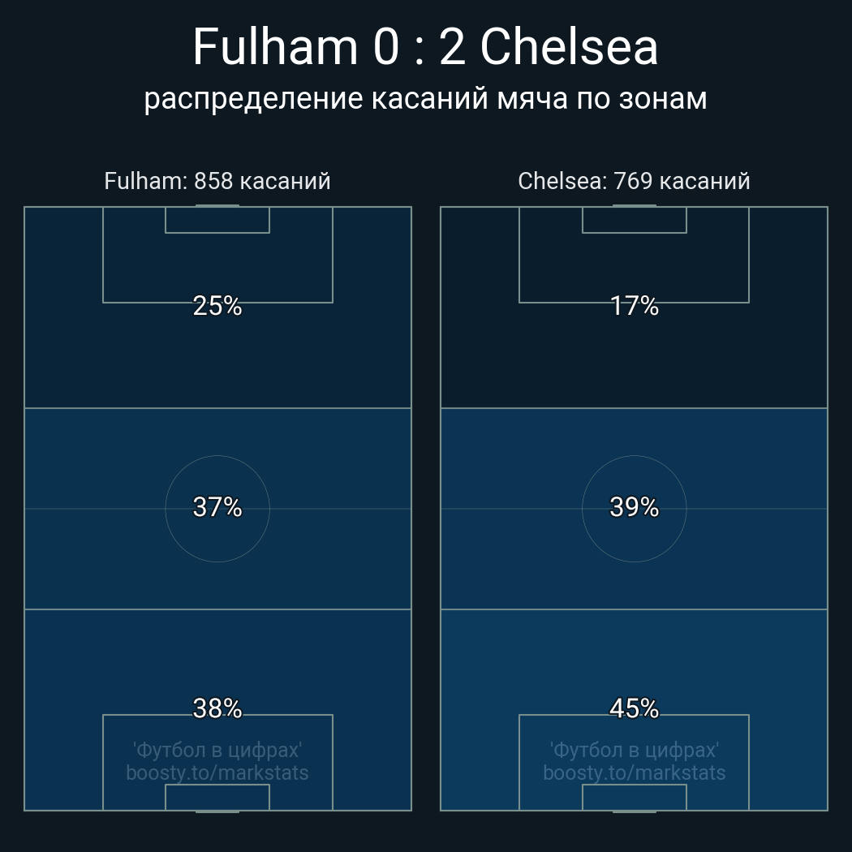Click the "Fulham 0 : 2 Chelsea" title
This screenshot has width=852, height=852.
[425, 47]
